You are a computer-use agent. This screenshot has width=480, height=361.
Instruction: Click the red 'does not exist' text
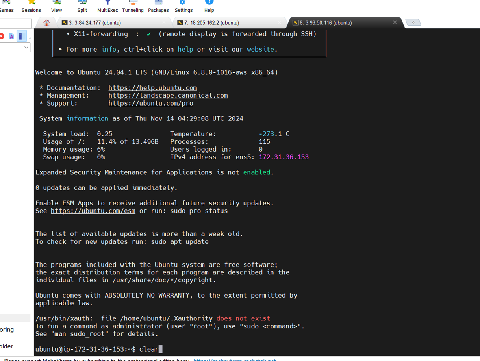click(x=243, y=318)
